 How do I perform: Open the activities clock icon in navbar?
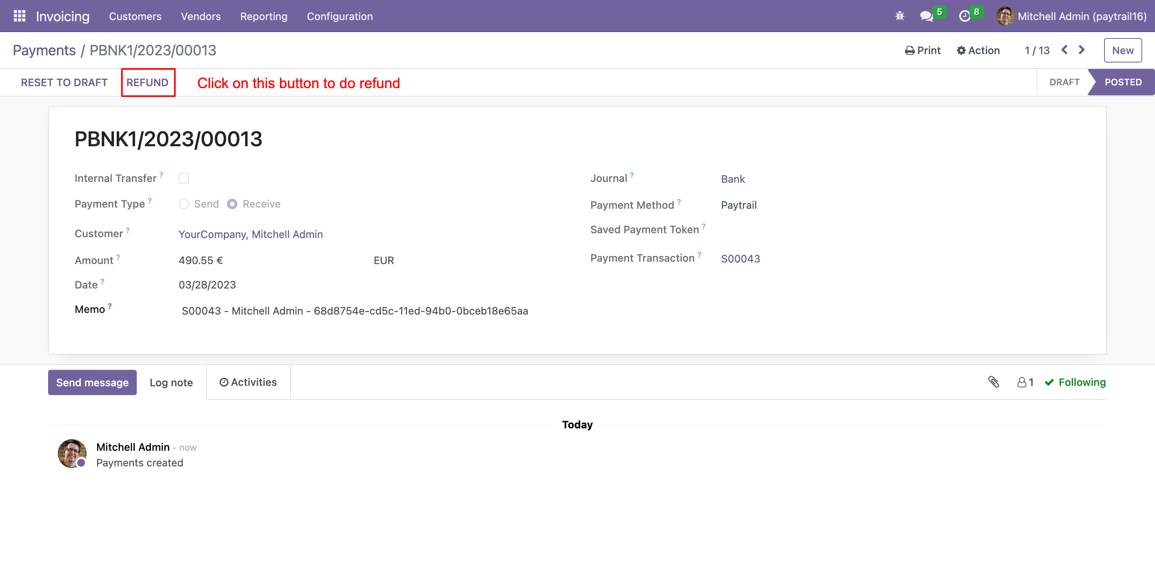tap(965, 16)
